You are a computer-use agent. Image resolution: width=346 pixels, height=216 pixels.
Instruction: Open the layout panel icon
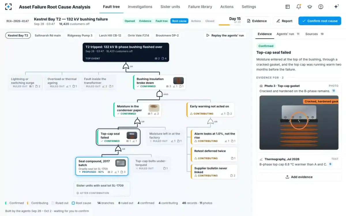point(287,7)
